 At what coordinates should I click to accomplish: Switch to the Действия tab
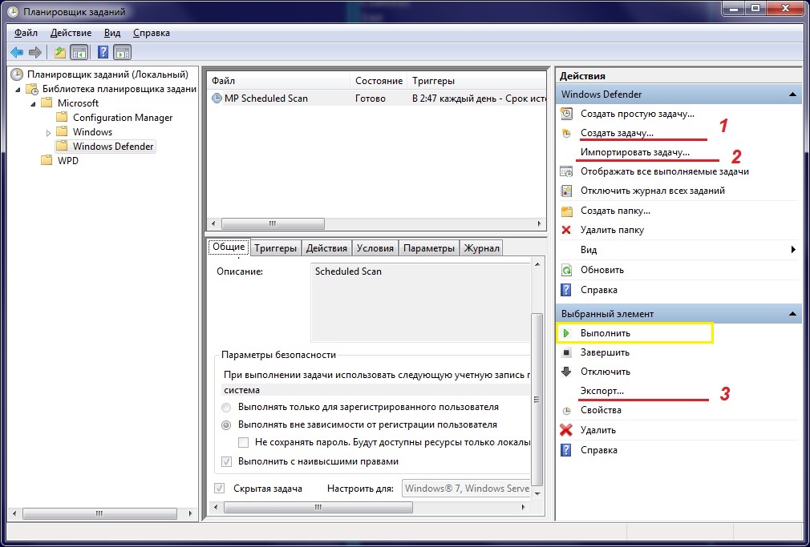click(x=326, y=248)
